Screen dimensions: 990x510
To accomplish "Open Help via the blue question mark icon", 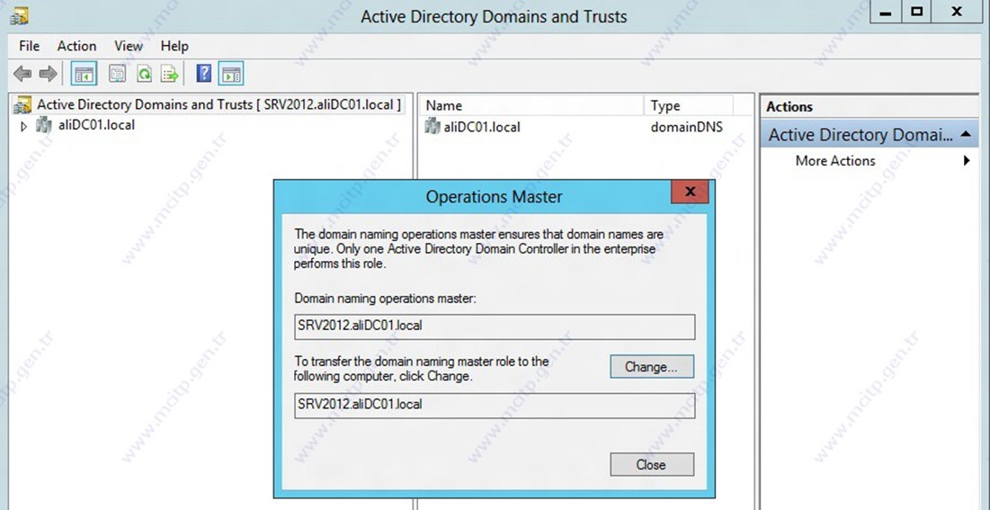I will [x=203, y=74].
